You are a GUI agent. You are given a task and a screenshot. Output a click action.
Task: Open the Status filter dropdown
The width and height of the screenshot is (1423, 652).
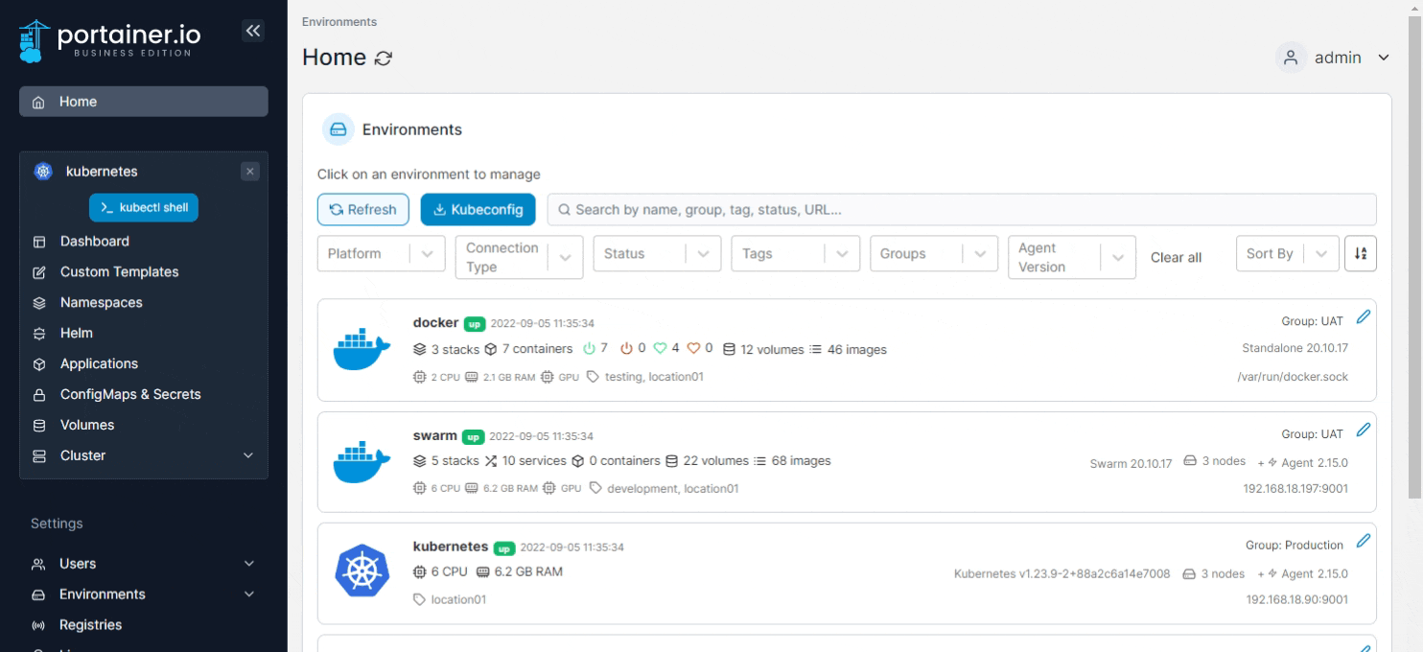click(x=657, y=254)
